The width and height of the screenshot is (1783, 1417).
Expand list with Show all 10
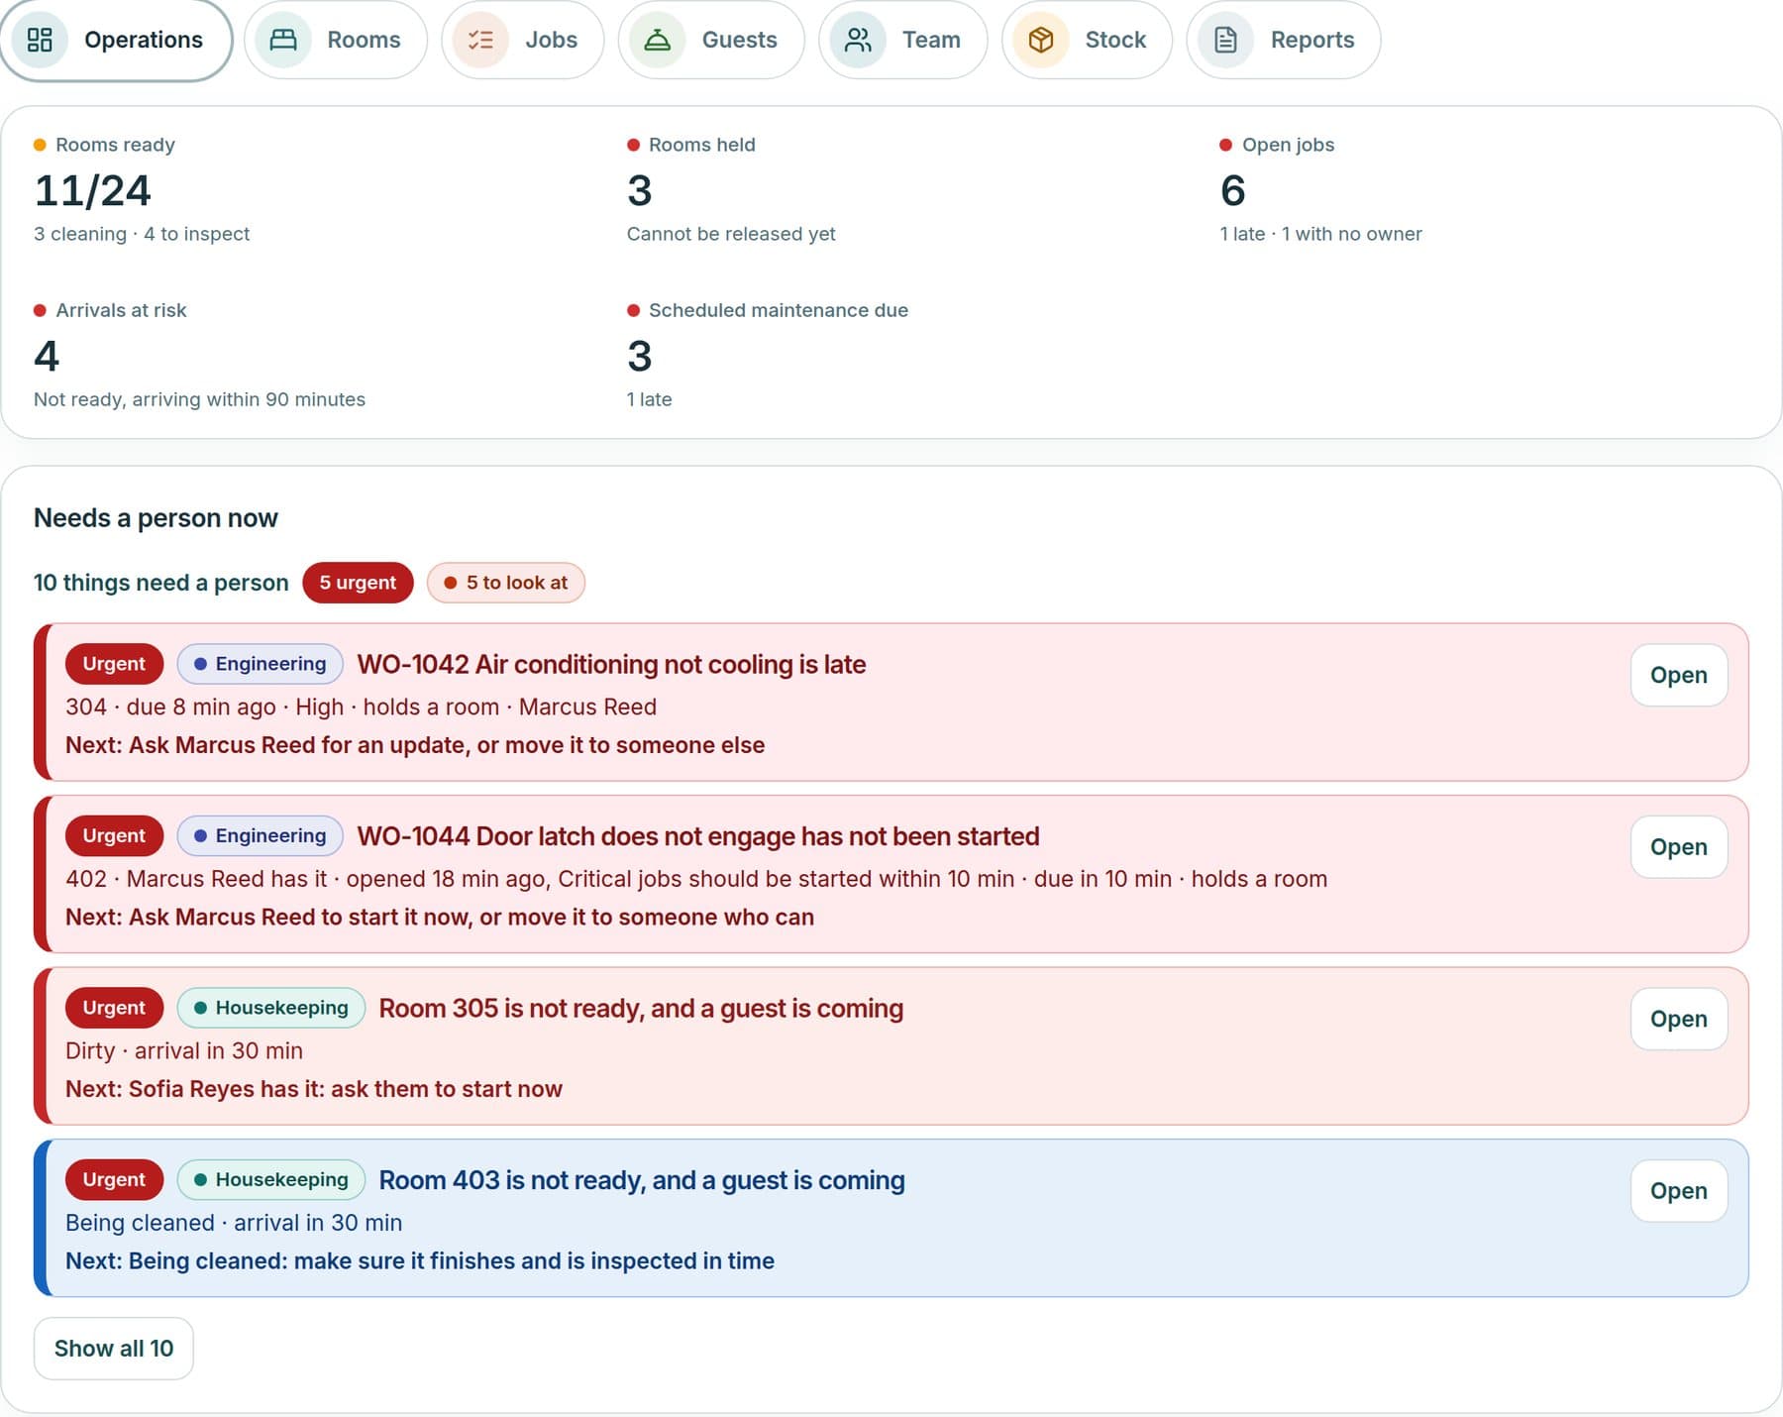(114, 1349)
